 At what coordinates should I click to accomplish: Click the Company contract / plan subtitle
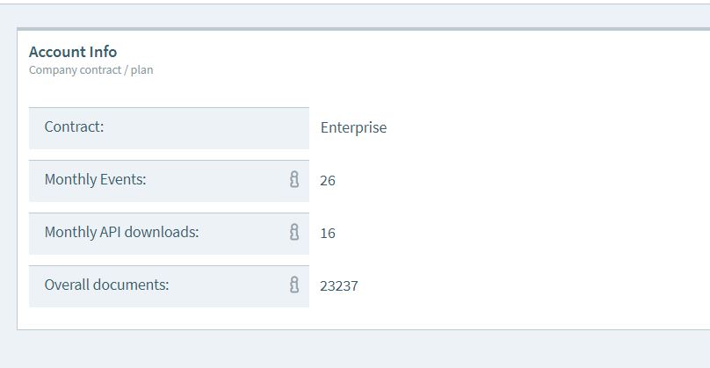point(91,69)
